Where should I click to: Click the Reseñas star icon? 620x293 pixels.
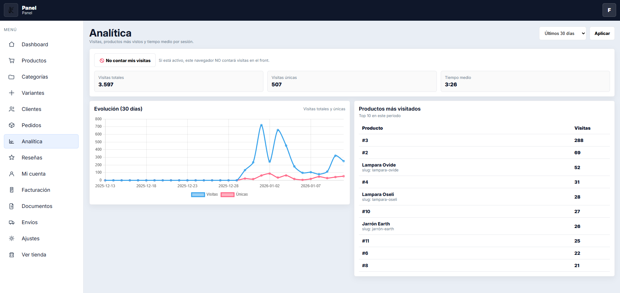tap(12, 157)
